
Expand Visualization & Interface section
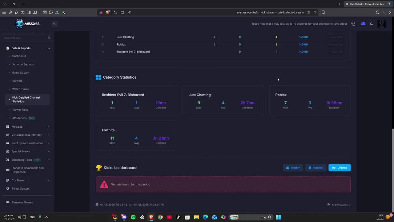point(28,135)
